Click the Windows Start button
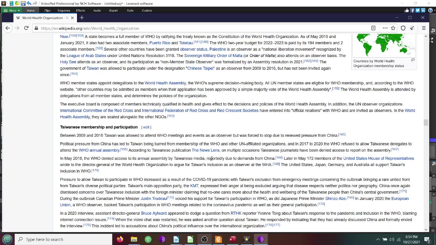436x245 pixels. 7,239
